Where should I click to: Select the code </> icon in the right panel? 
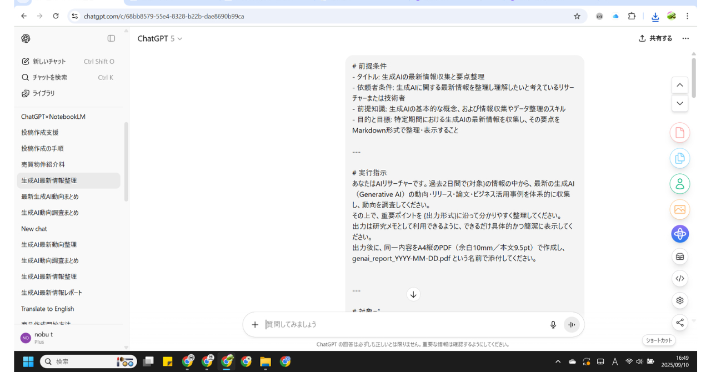[679, 278]
